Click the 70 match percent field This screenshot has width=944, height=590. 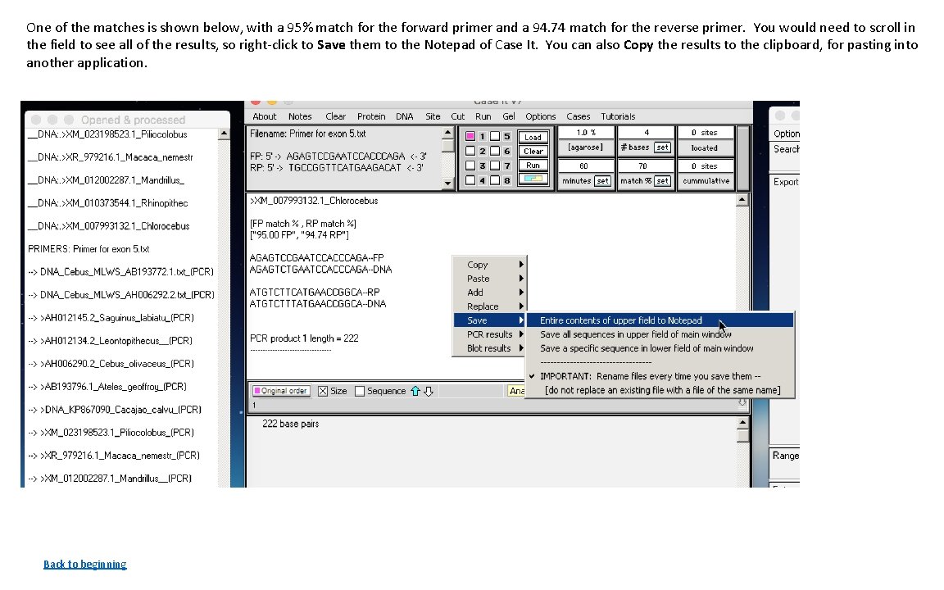tap(646, 166)
